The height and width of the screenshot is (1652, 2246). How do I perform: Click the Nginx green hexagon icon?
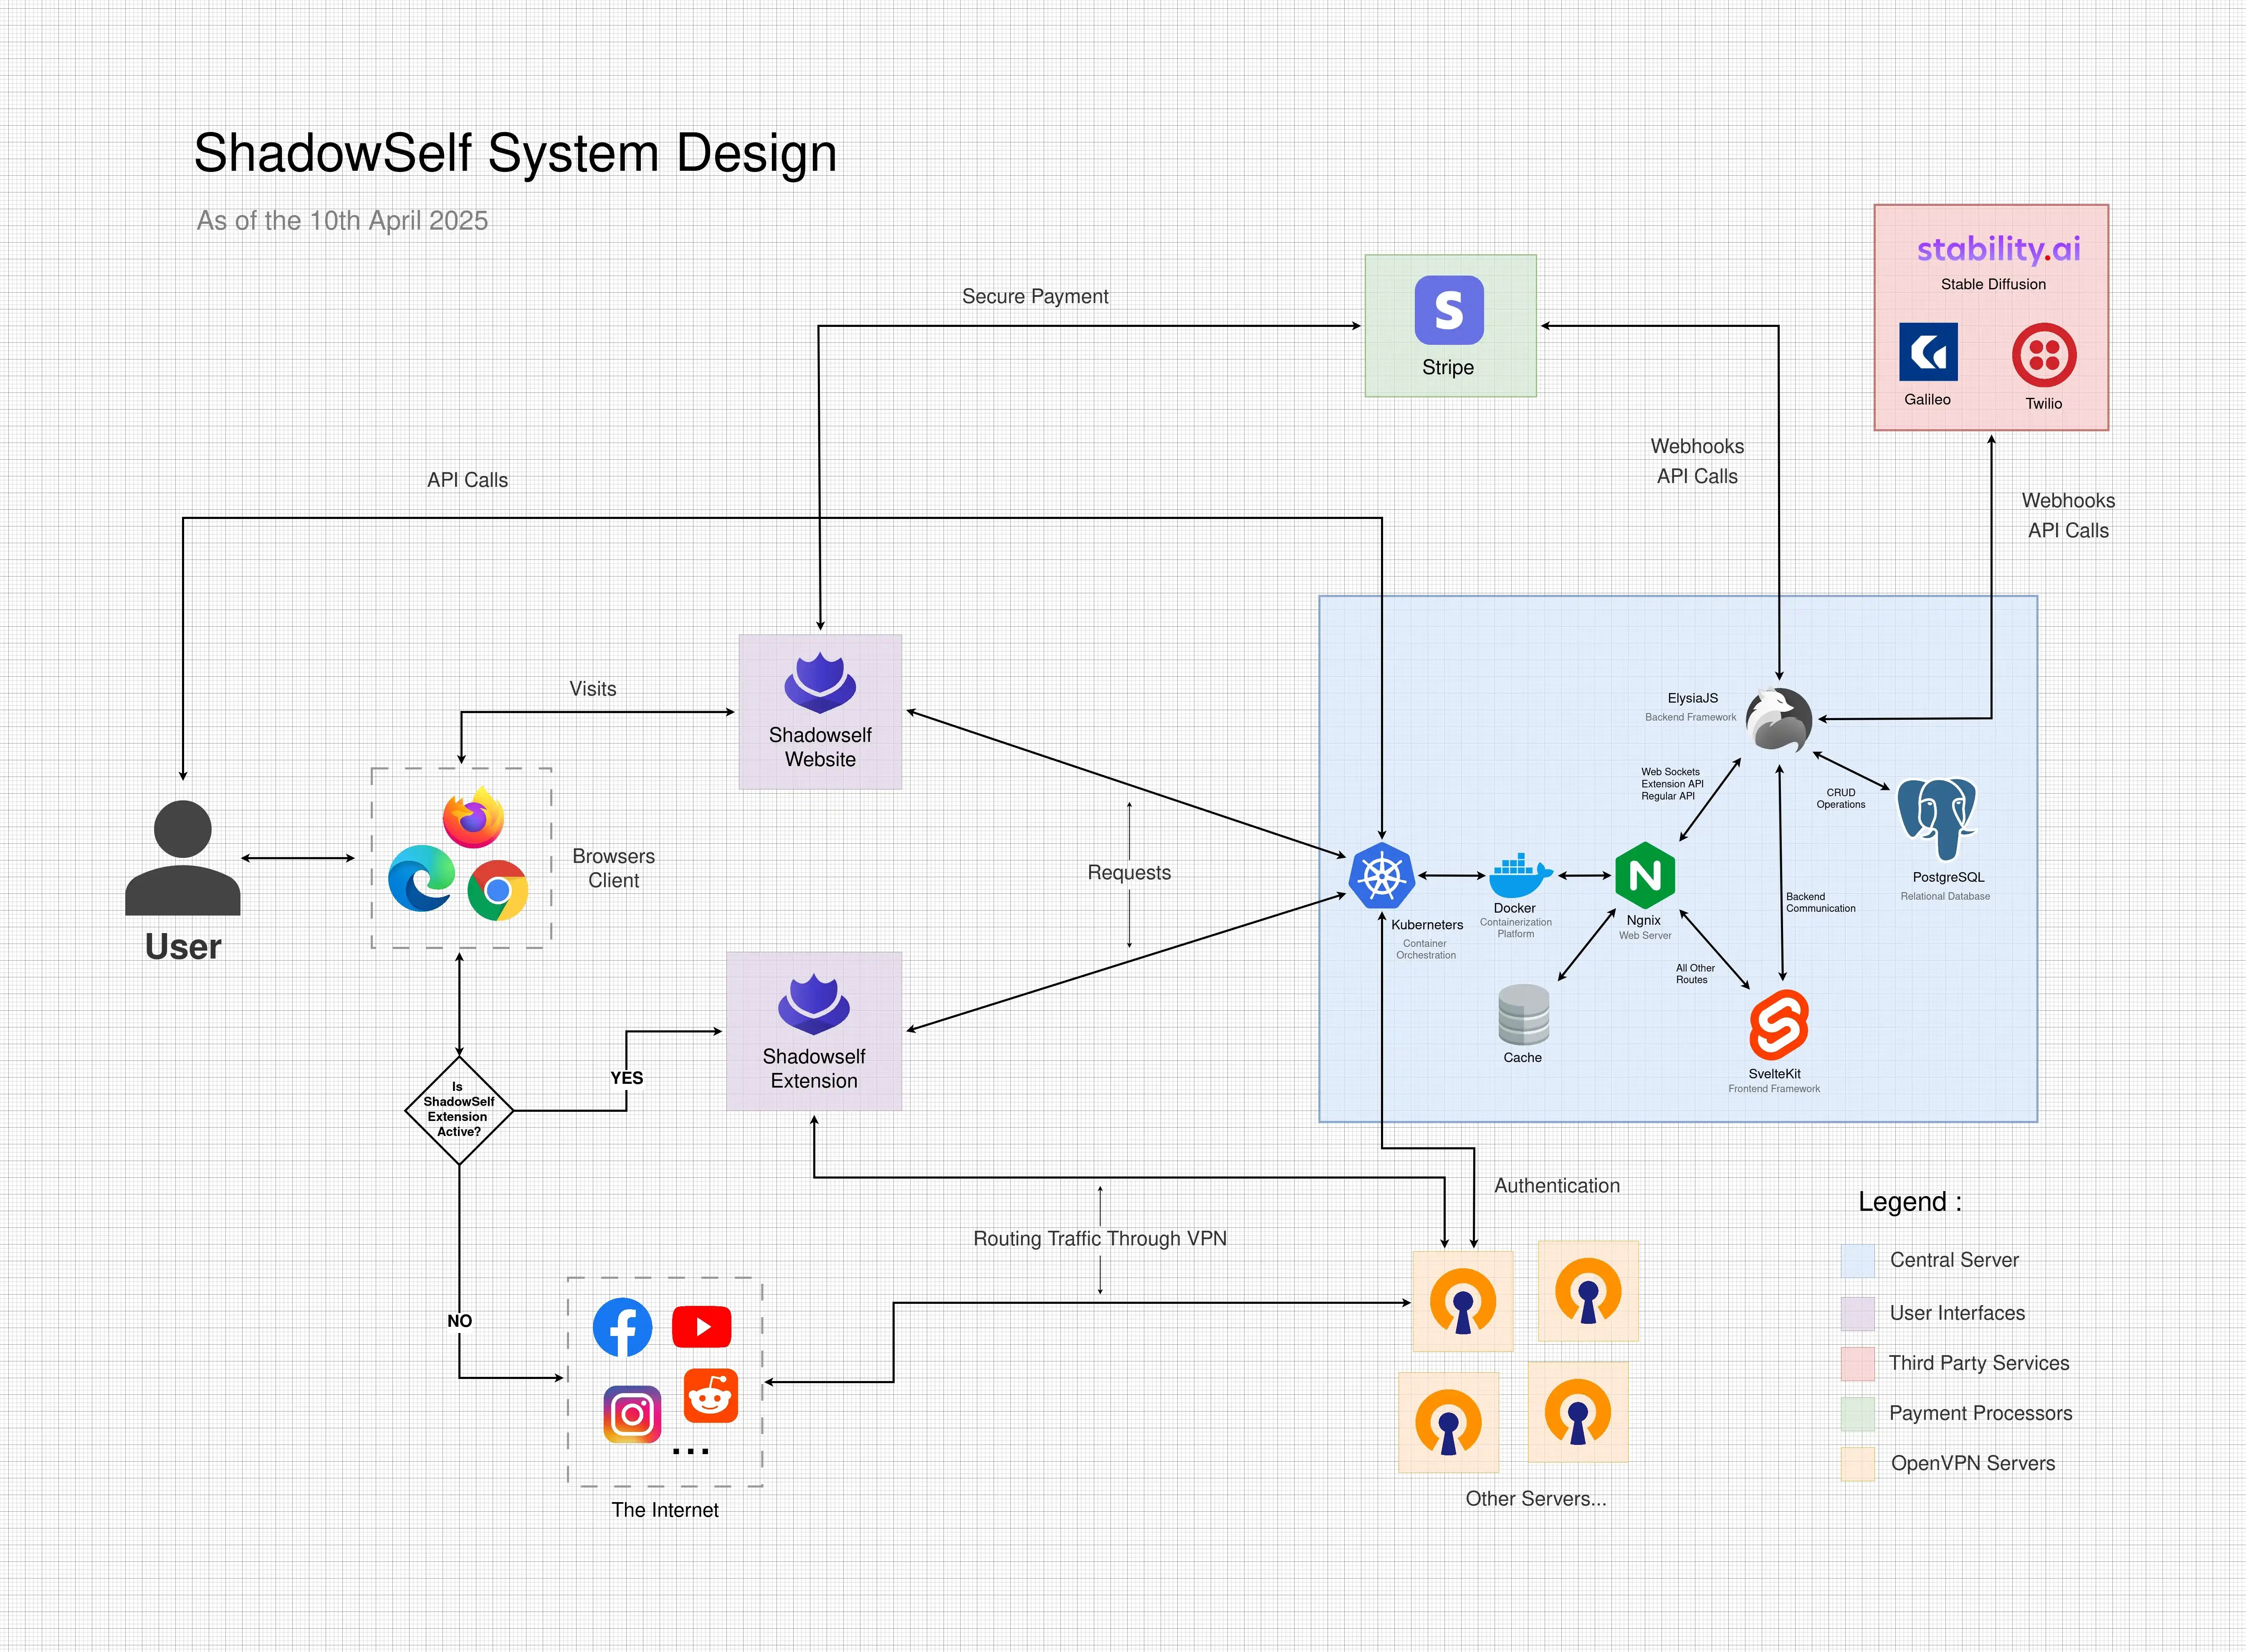tap(1645, 875)
